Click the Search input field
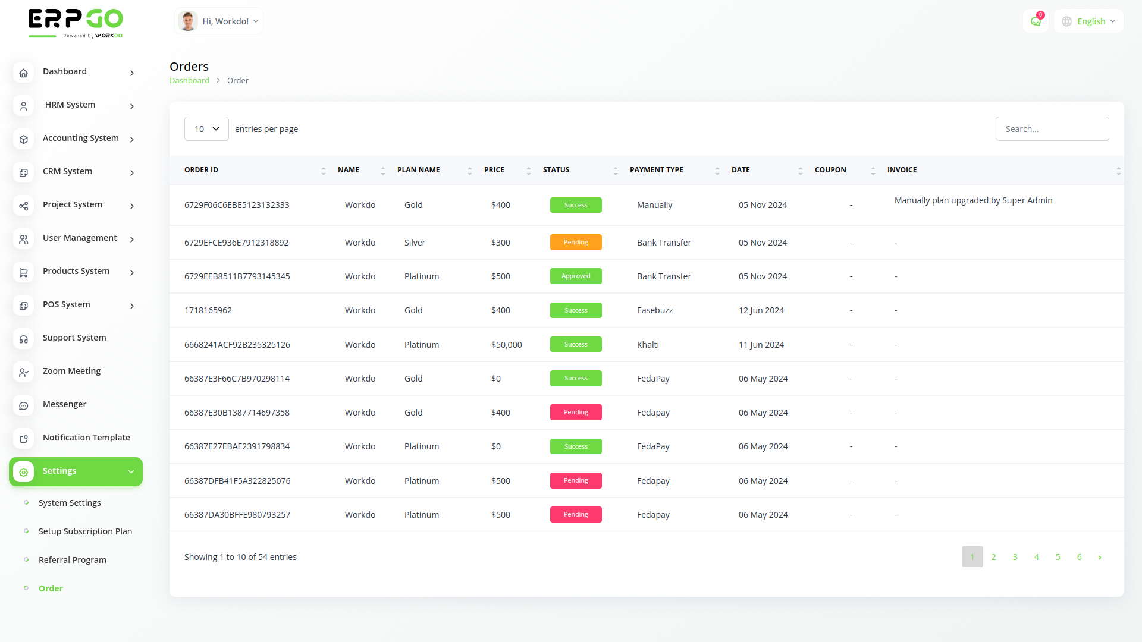 tap(1052, 128)
